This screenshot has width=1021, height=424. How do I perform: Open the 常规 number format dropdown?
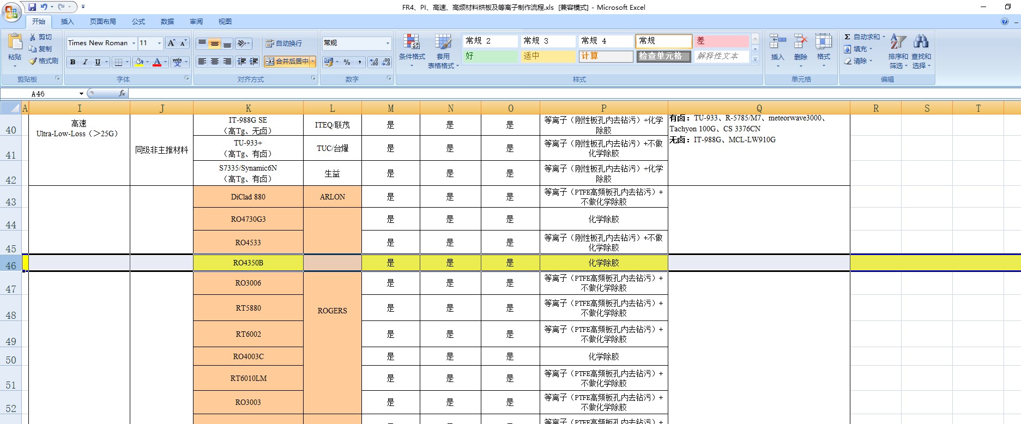pos(388,43)
